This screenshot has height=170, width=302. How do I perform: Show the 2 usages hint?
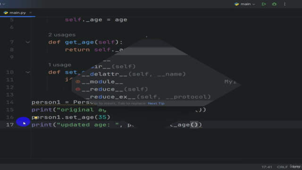click(62, 34)
